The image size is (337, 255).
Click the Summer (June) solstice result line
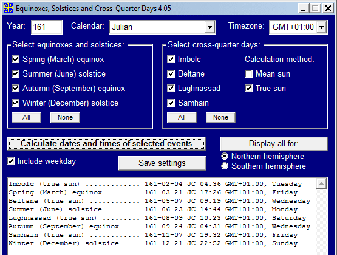tap(153, 209)
